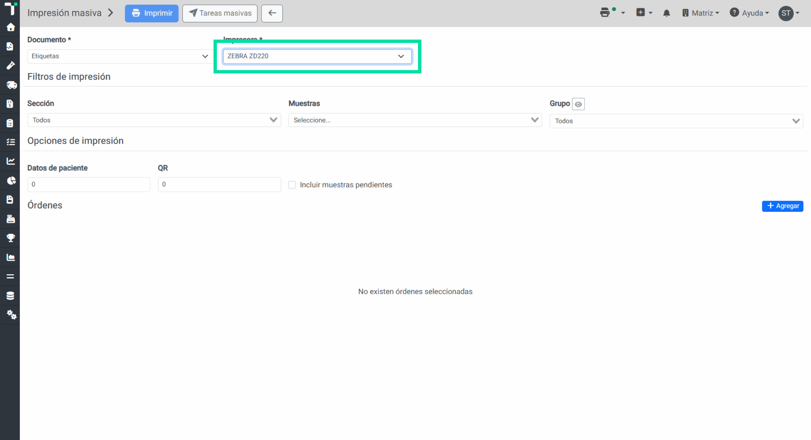This screenshot has width=811, height=440.
Task: Open the notifications bell
Action: click(x=666, y=13)
